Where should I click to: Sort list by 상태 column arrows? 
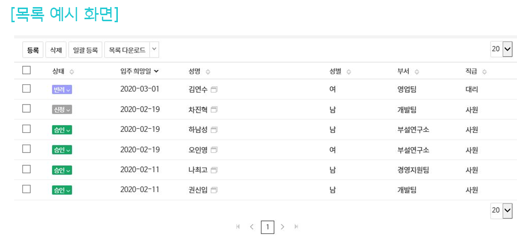[71, 72]
